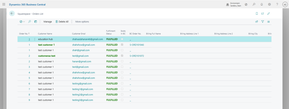Bookmark this page icon

click(257, 14)
